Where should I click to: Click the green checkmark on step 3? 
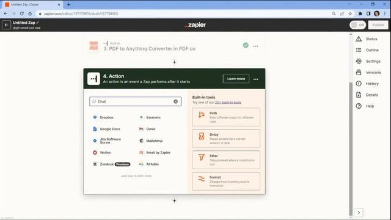tap(246, 45)
